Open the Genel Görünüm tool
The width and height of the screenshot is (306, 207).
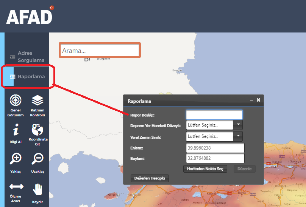(x=16, y=105)
